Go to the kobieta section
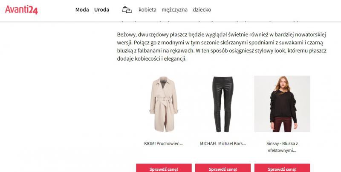The height and width of the screenshot is (172, 341). tap(147, 9)
